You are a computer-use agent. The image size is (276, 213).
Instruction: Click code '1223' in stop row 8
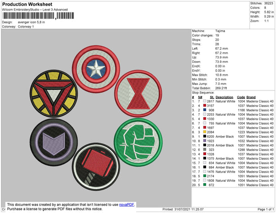[241, 132]
